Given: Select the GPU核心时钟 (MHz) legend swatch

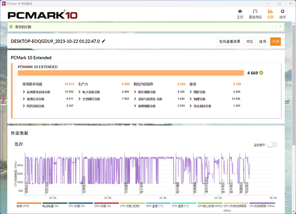Looking at the screenshot, I should [x=210, y=203].
